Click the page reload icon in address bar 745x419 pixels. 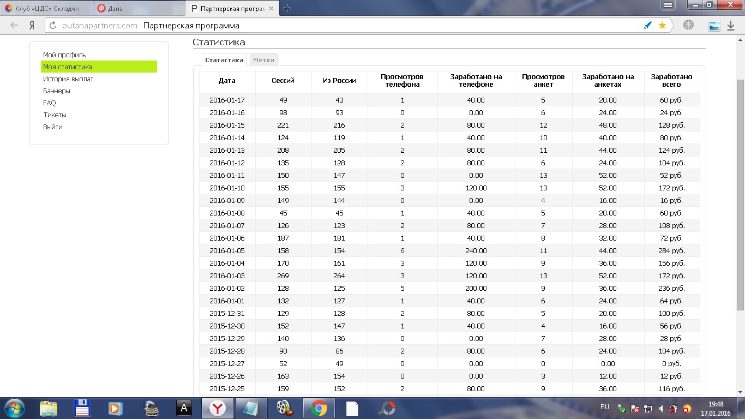click(52, 26)
